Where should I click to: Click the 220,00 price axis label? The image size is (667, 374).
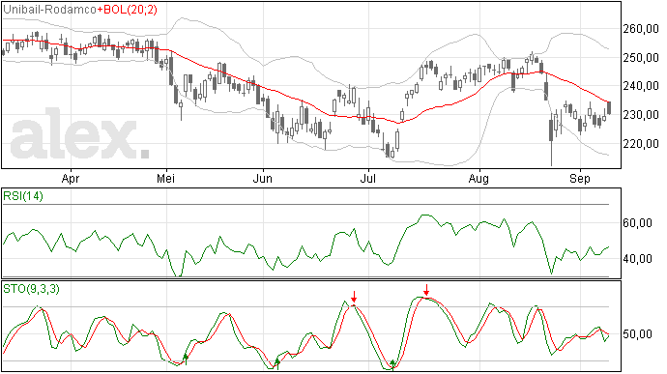pyautogui.click(x=641, y=143)
